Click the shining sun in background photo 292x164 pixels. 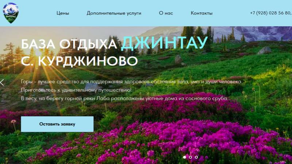tap(39, 53)
